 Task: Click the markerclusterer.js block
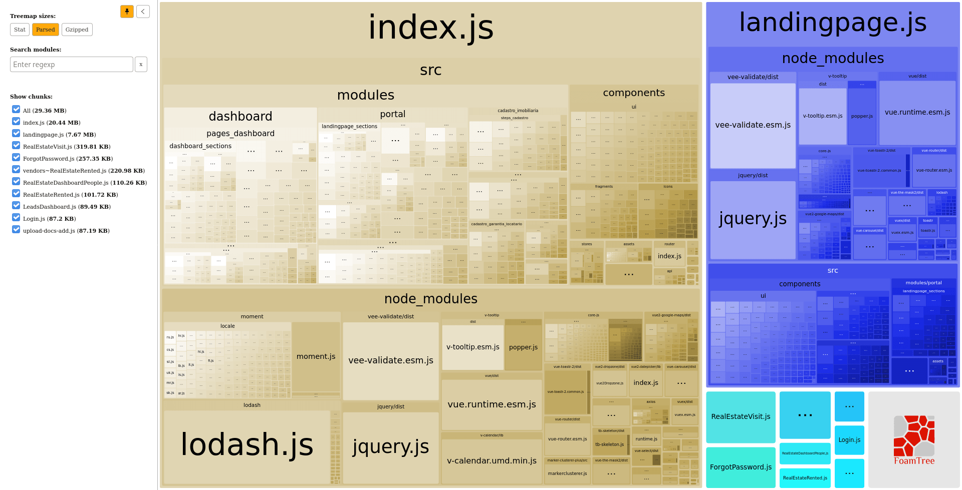pyautogui.click(x=567, y=473)
